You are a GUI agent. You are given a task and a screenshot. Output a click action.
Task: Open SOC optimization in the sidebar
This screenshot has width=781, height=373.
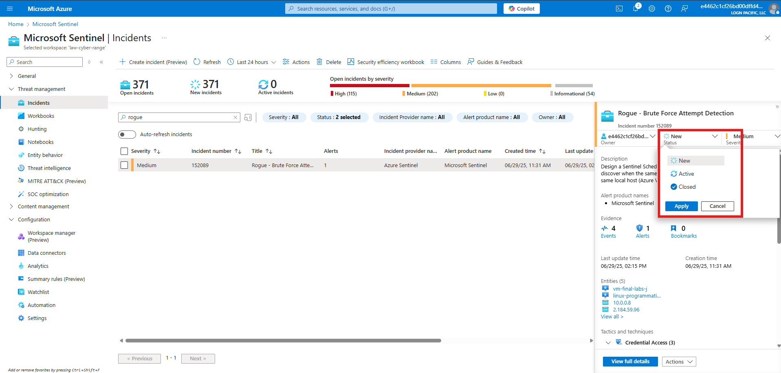pyautogui.click(x=48, y=194)
